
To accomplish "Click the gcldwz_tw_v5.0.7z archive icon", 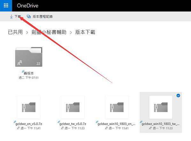I will click(73, 107).
